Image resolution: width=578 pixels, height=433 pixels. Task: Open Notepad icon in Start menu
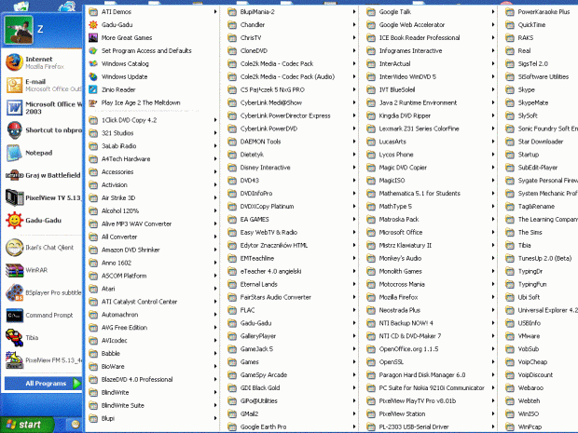click(x=15, y=153)
